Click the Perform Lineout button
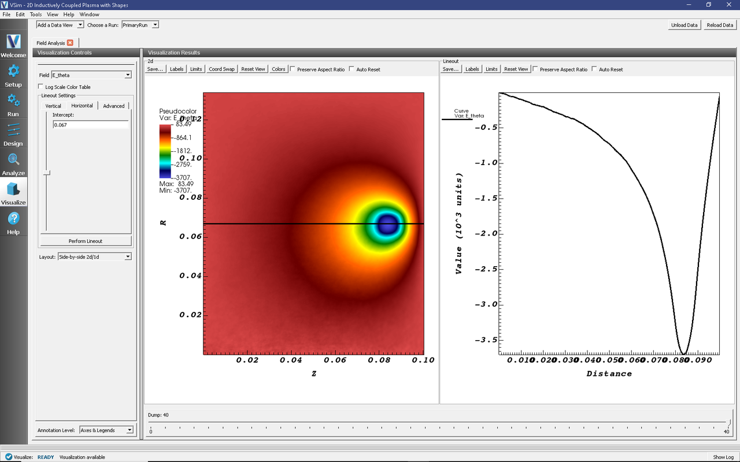 tap(86, 241)
